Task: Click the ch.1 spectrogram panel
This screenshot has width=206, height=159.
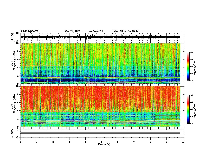Action: (x=100, y=63)
